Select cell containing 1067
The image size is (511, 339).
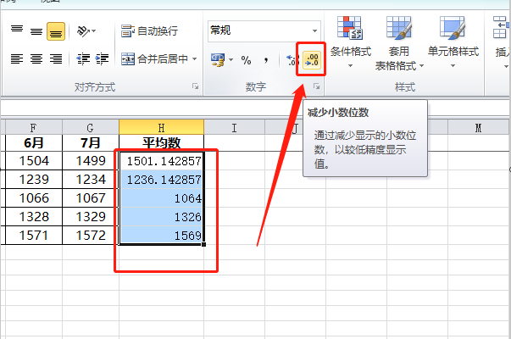(91, 197)
